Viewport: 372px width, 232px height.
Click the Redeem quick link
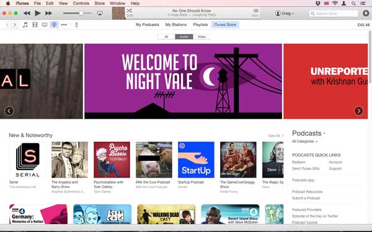point(298,162)
